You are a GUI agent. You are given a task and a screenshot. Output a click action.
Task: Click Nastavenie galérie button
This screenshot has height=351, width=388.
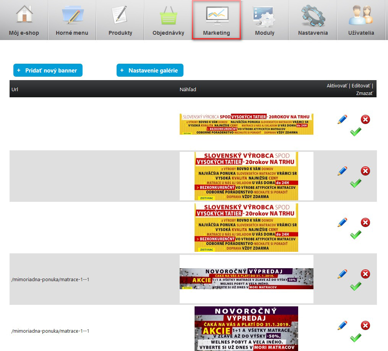(150, 70)
